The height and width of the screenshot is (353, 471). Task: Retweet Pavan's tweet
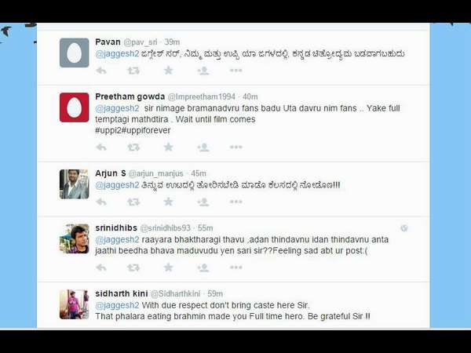(133, 71)
